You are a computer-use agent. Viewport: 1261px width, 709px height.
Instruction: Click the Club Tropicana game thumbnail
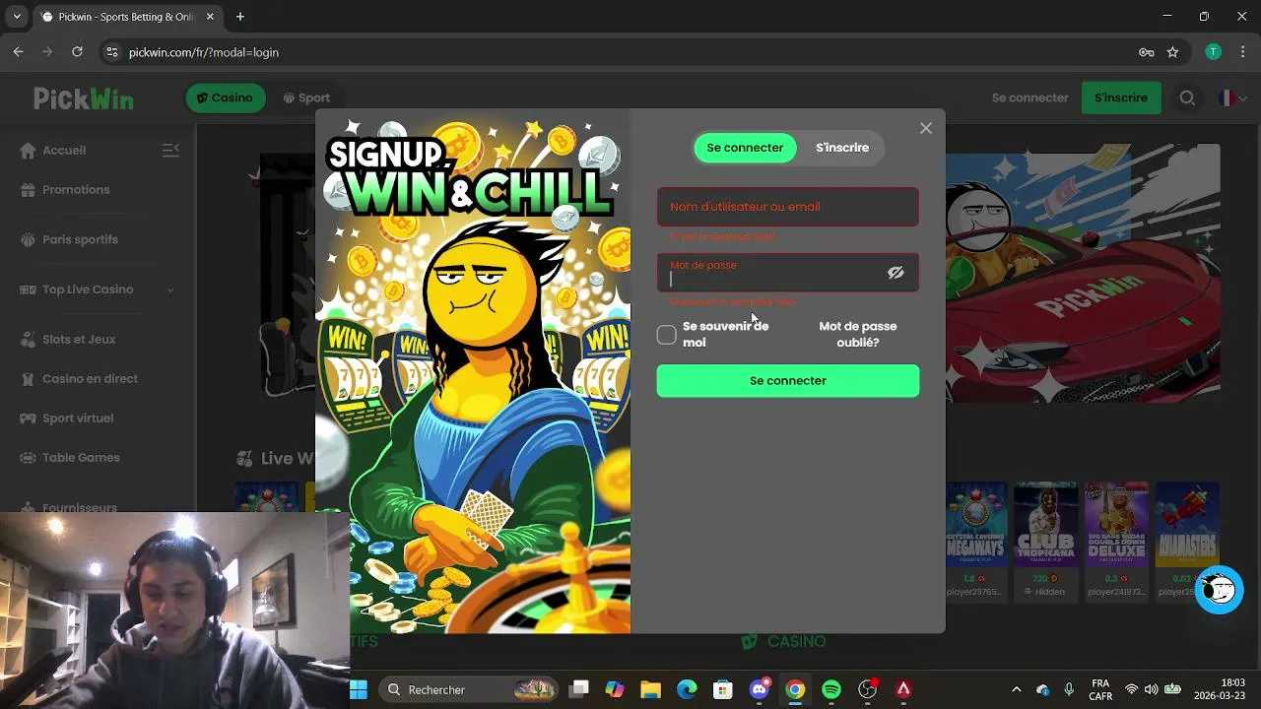coord(1046,524)
